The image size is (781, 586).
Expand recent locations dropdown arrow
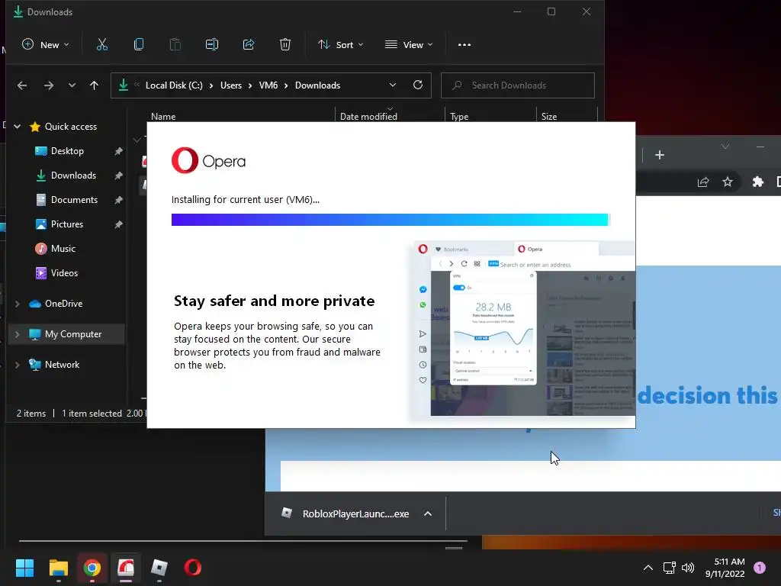pyautogui.click(x=72, y=85)
